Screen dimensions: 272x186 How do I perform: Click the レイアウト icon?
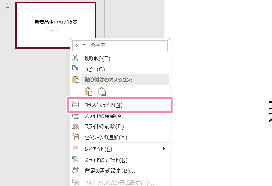click(x=75, y=149)
